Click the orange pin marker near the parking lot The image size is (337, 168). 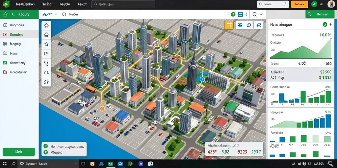pyautogui.click(x=102, y=108)
